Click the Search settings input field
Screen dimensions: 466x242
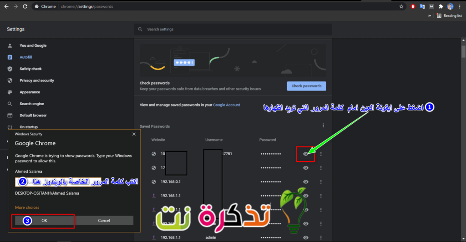233,30
